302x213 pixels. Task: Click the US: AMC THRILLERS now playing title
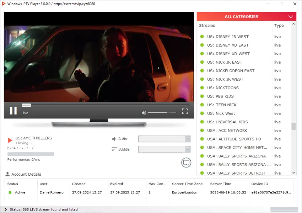(33, 138)
